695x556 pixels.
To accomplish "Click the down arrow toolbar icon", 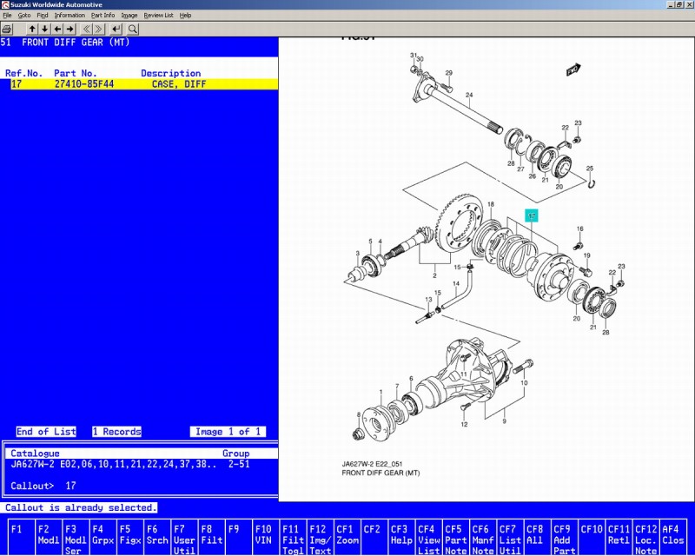I will tap(45, 30).
